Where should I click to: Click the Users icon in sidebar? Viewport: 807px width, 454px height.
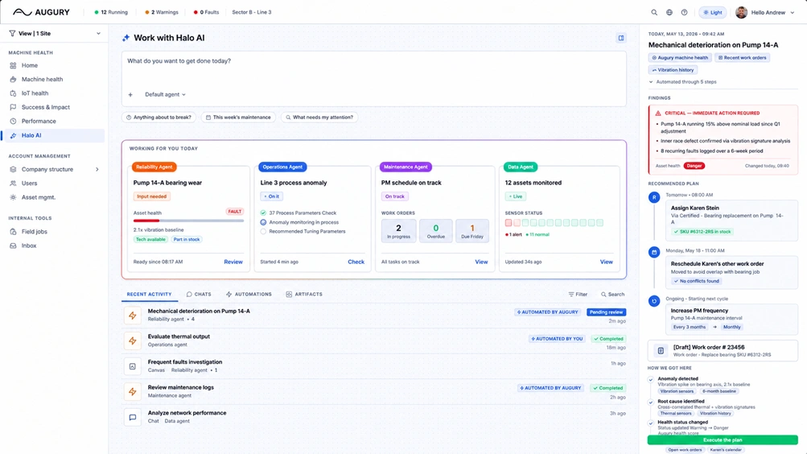pyautogui.click(x=13, y=184)
